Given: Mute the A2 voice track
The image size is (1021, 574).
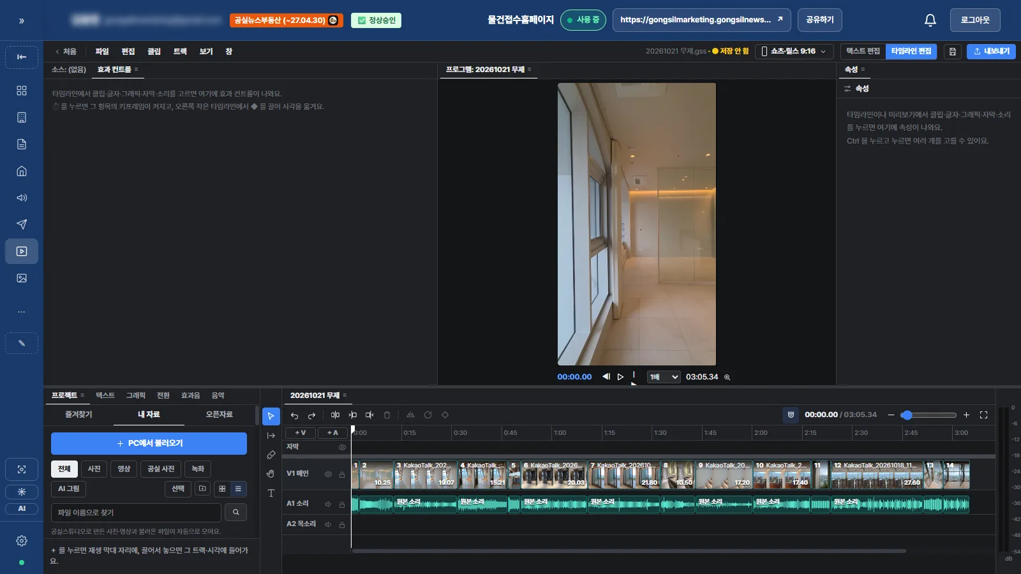Looking at the screenshot, I should pyautogui.click(x=328, y=524).
